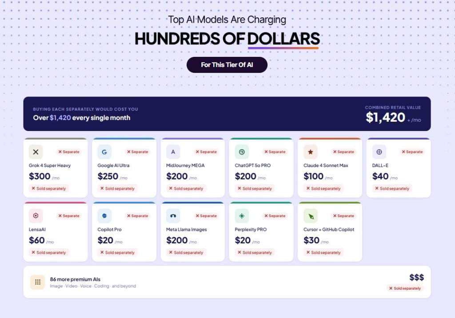The image size is (455, 318).
Task: Click the Sold separately tag next to $$$
Action: 405,288
